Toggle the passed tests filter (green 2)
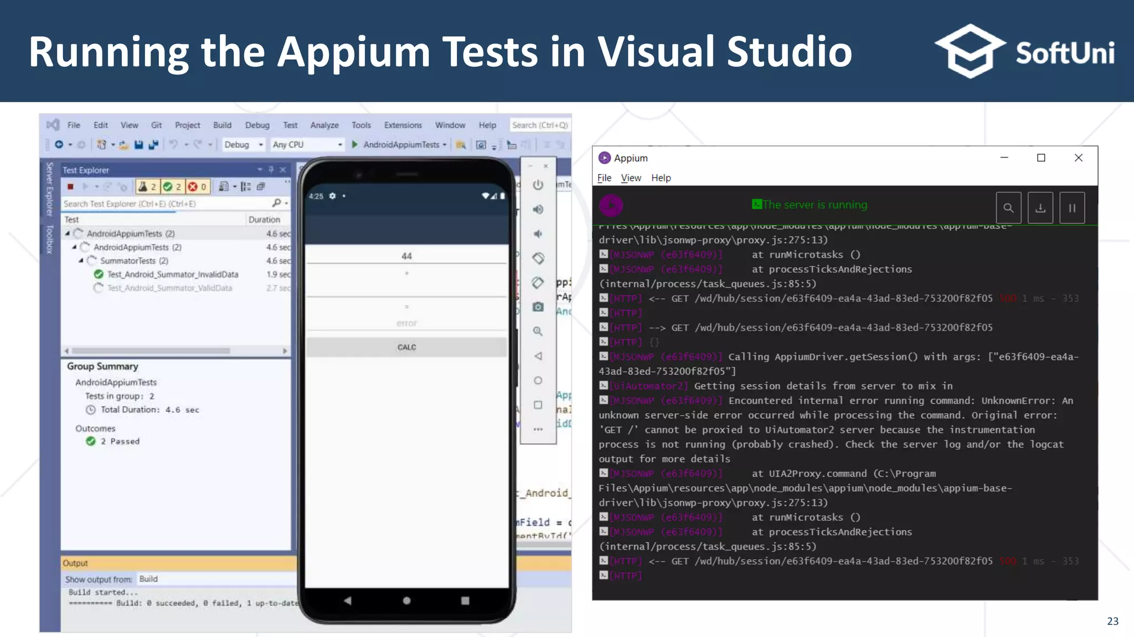 tap(172, 187)
